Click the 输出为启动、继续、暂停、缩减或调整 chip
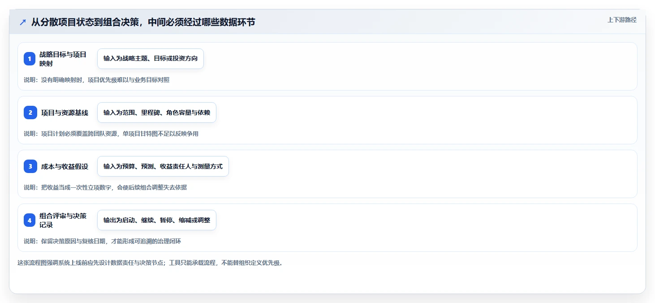 point(157,220)
